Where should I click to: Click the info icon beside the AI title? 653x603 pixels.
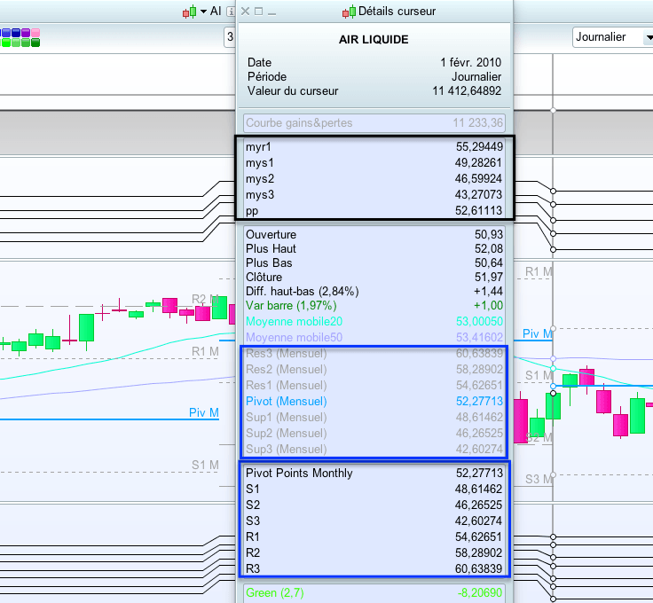(231, 12)
